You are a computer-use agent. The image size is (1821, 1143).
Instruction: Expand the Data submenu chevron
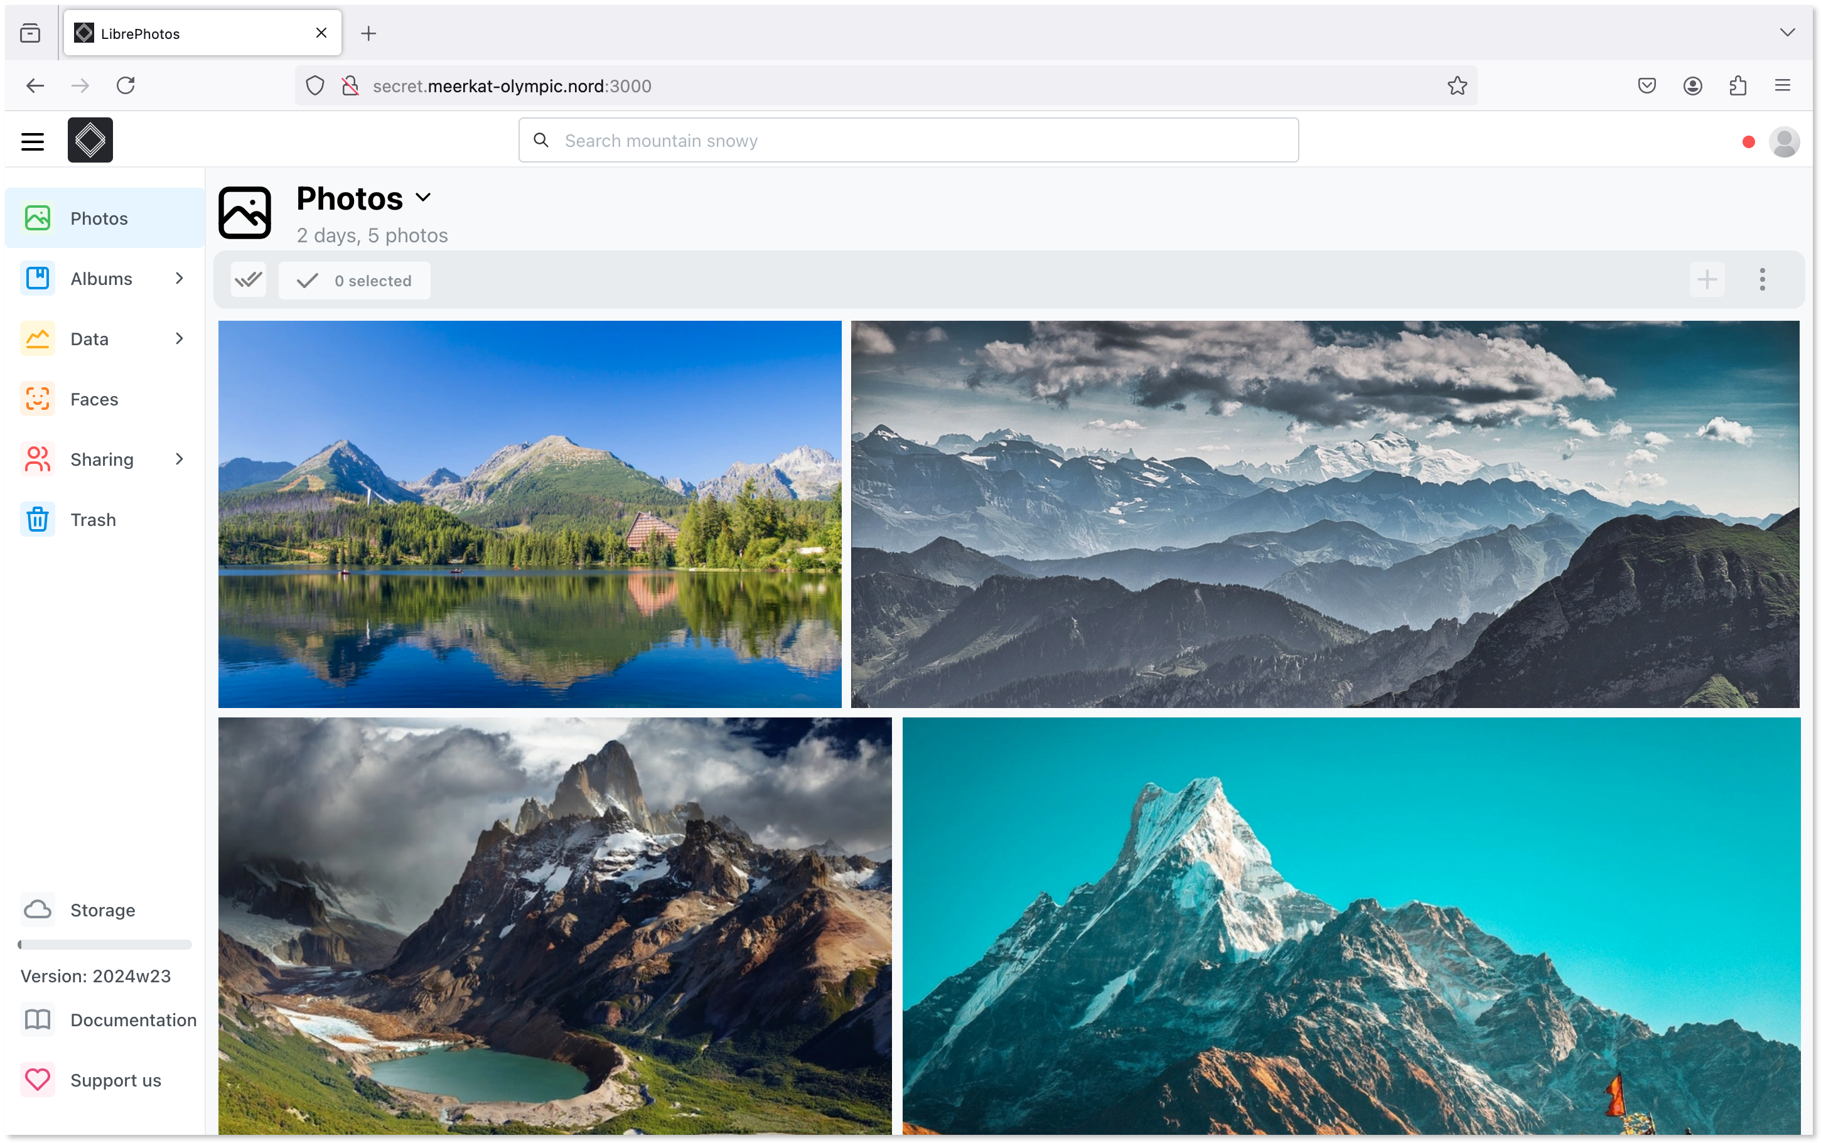[x=179, y=339]
